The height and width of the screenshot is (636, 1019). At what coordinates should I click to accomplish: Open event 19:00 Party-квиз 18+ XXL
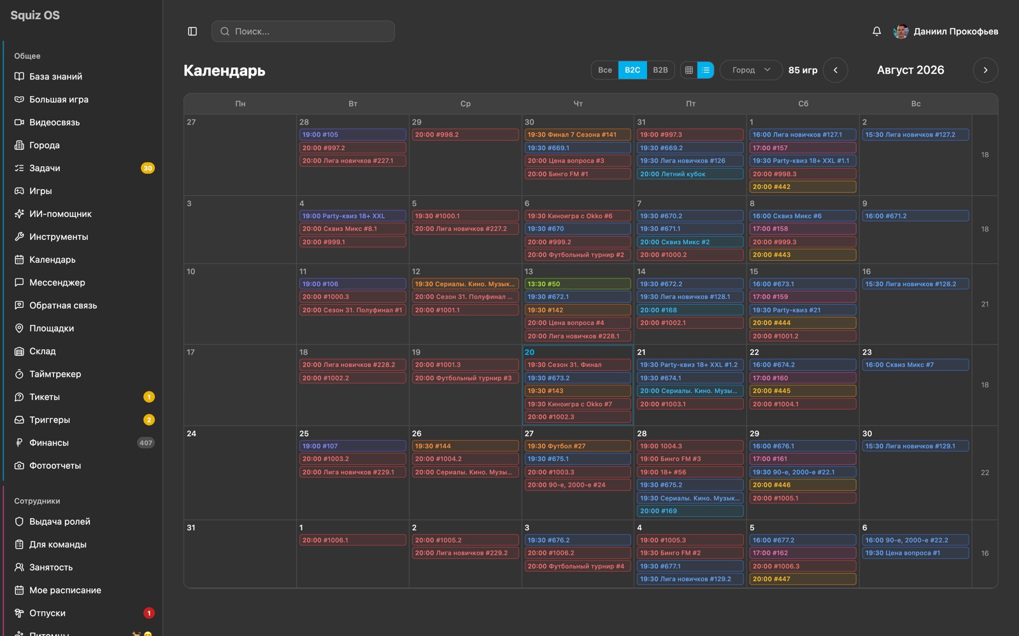[x=353, y=216]
